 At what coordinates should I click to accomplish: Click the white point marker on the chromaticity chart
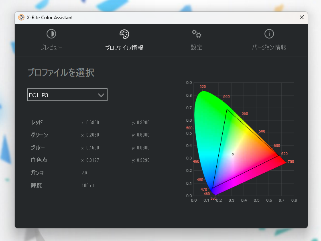coord(232,154)
